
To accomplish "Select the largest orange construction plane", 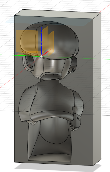I will [x=27, y=41].
